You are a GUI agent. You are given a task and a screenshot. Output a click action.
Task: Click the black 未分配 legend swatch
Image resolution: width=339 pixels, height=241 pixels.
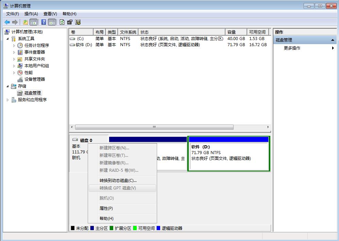(x=73, y=228)
